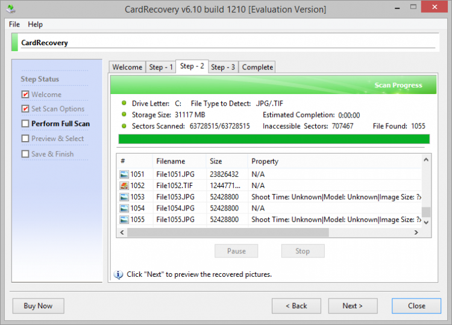The height and width of the screenshot is (325, 452).
Task: Click the Buy Now button
Action: 39,306
